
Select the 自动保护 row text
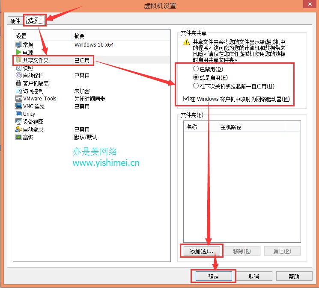(33, 76)
